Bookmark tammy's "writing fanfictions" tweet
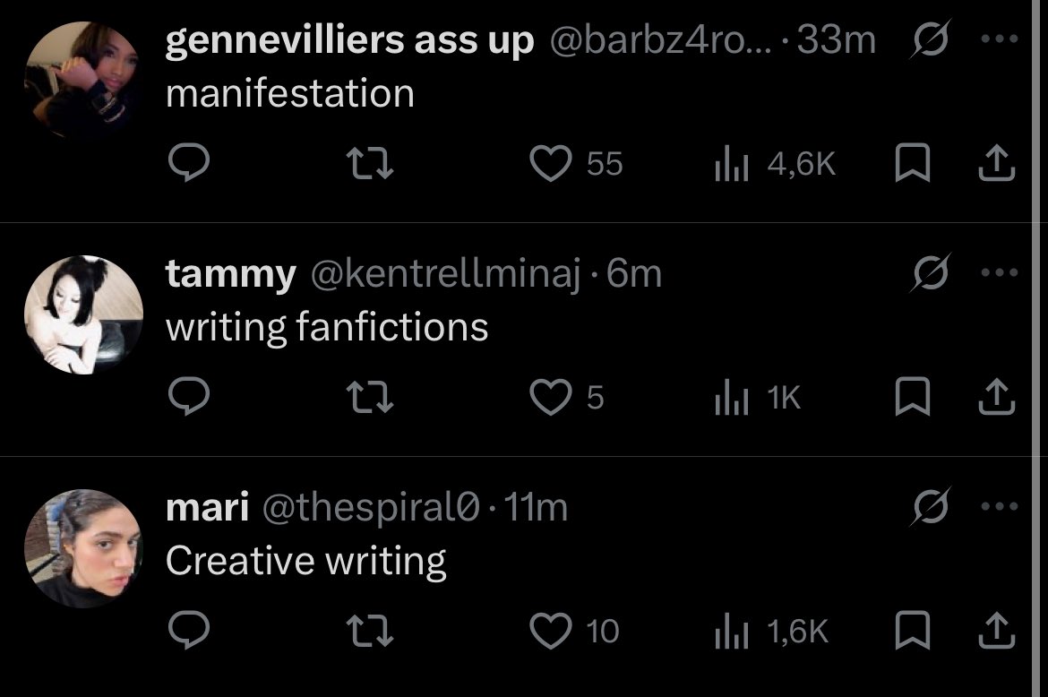The image size is (1048, 697). 913,396
